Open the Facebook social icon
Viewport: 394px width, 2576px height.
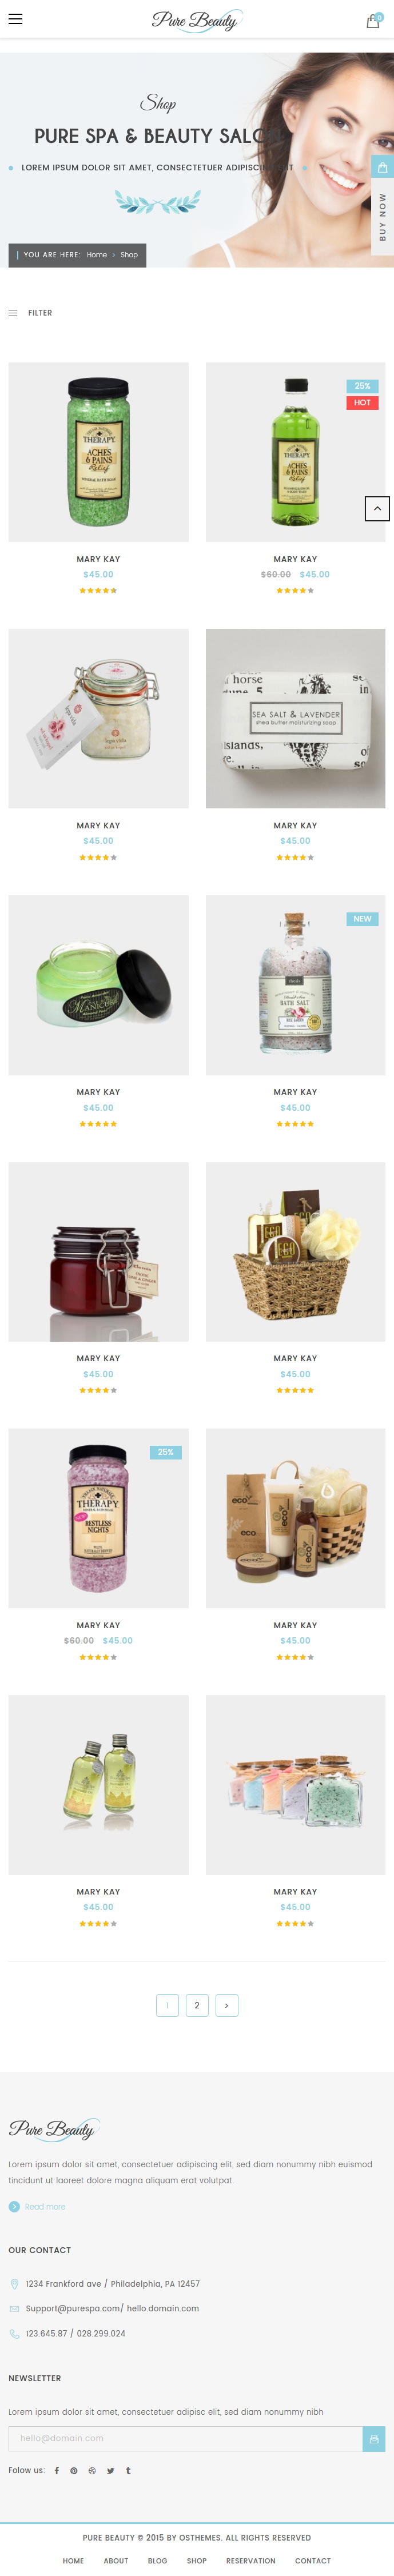(x=57, y=2470)
